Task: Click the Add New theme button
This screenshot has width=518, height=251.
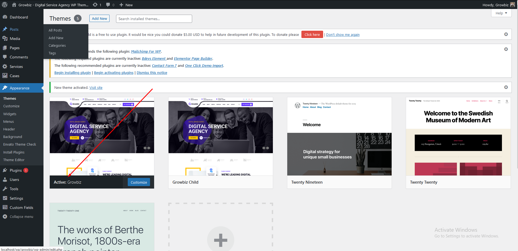Action: pyautogui.click(x=99, y=18)
